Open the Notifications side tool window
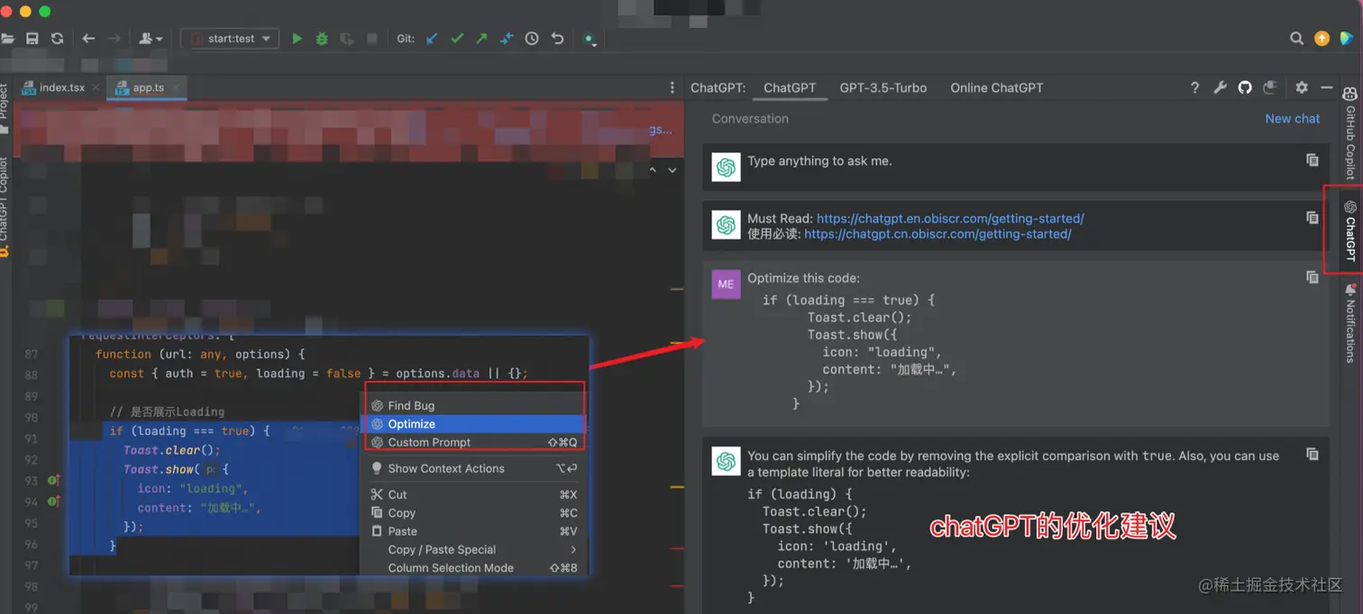Viewport: 1363px width, 614px height. click(1349, 322)
